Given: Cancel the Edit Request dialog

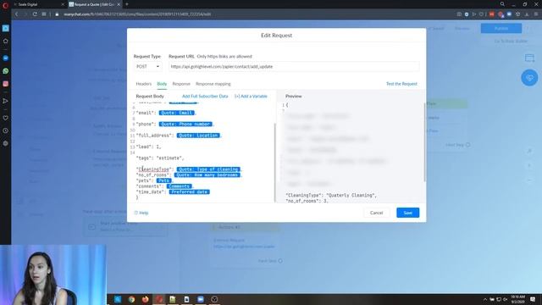Looking at the screenshot, I should tap(376, 213).
